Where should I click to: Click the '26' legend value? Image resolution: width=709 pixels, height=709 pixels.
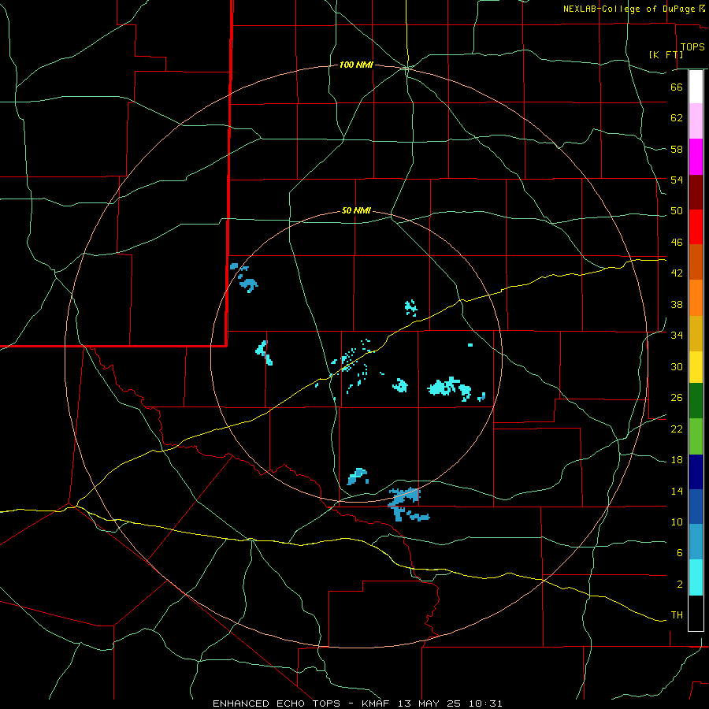pyautogui.click(x=677, y=398)
